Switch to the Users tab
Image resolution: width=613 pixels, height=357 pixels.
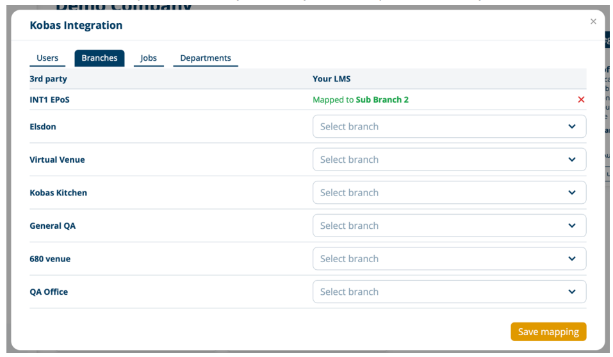click(47, 58)
